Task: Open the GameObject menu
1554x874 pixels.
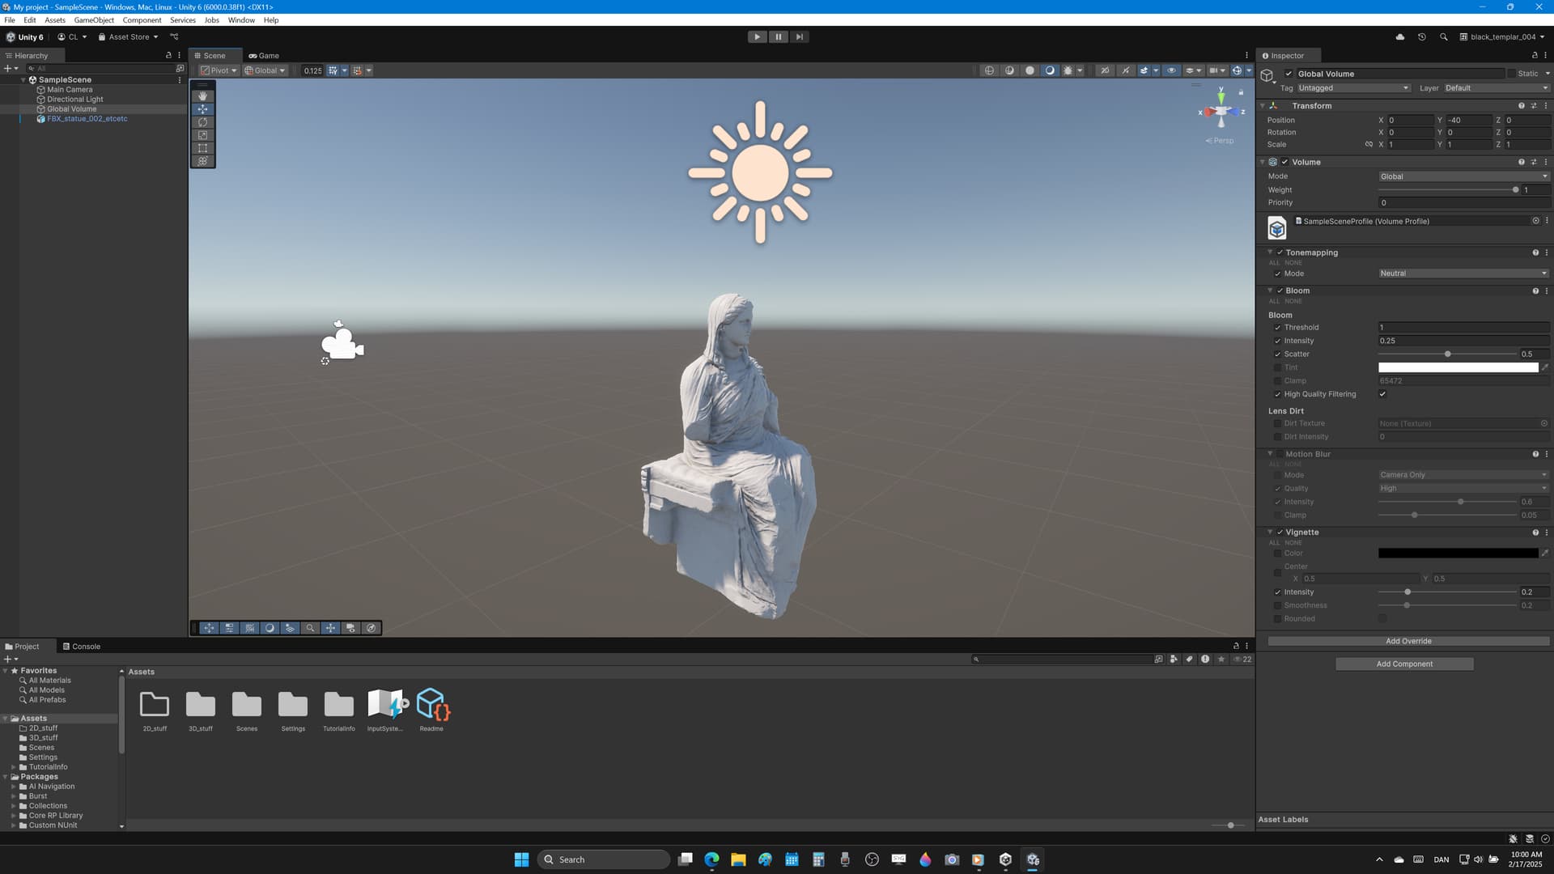Action: 94,20
